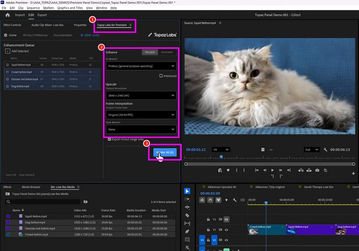Open Source monitor settings wrench
Image resolution: width=359 pixels, height=251 pixels.
click(x=325, y=150)
